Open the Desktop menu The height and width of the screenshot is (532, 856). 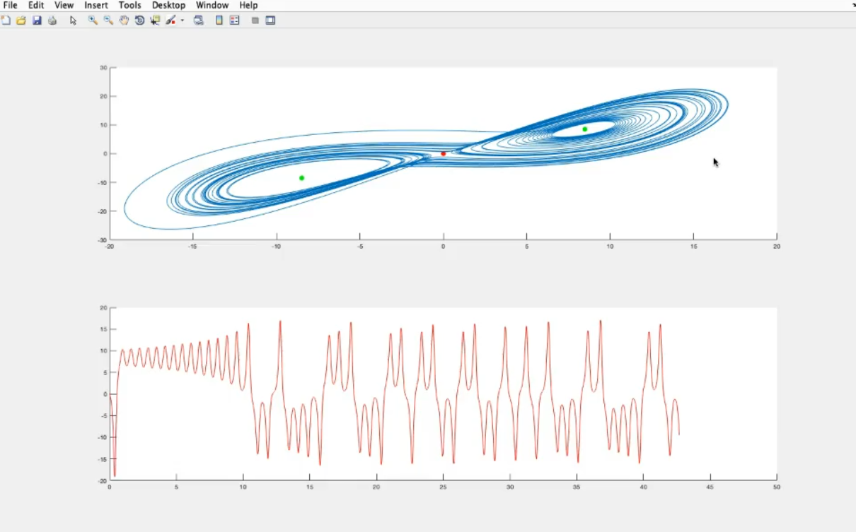[168, 5]
